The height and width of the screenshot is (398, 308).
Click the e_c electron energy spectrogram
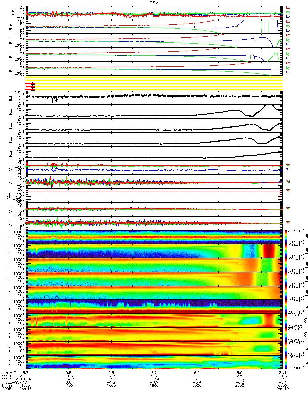pos(153,321)
